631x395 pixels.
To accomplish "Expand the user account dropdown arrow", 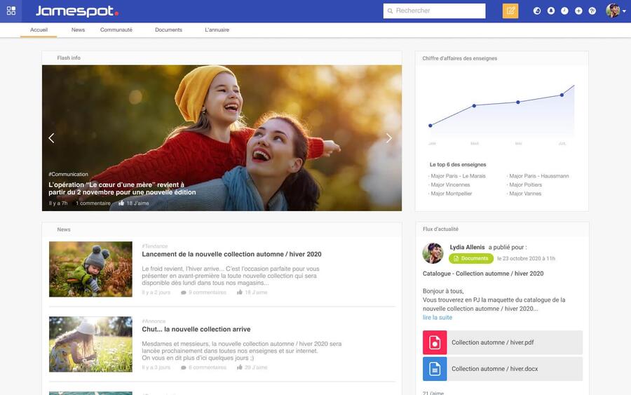I will (624, 11).
